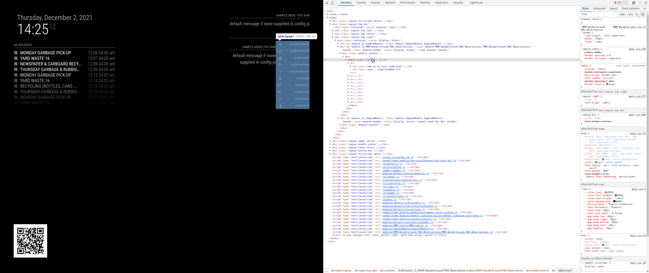Toggle element pseudo-class states via :hov
Viewport: 649px width, 273px height.
pyautogui.click(x=622, y=14)
